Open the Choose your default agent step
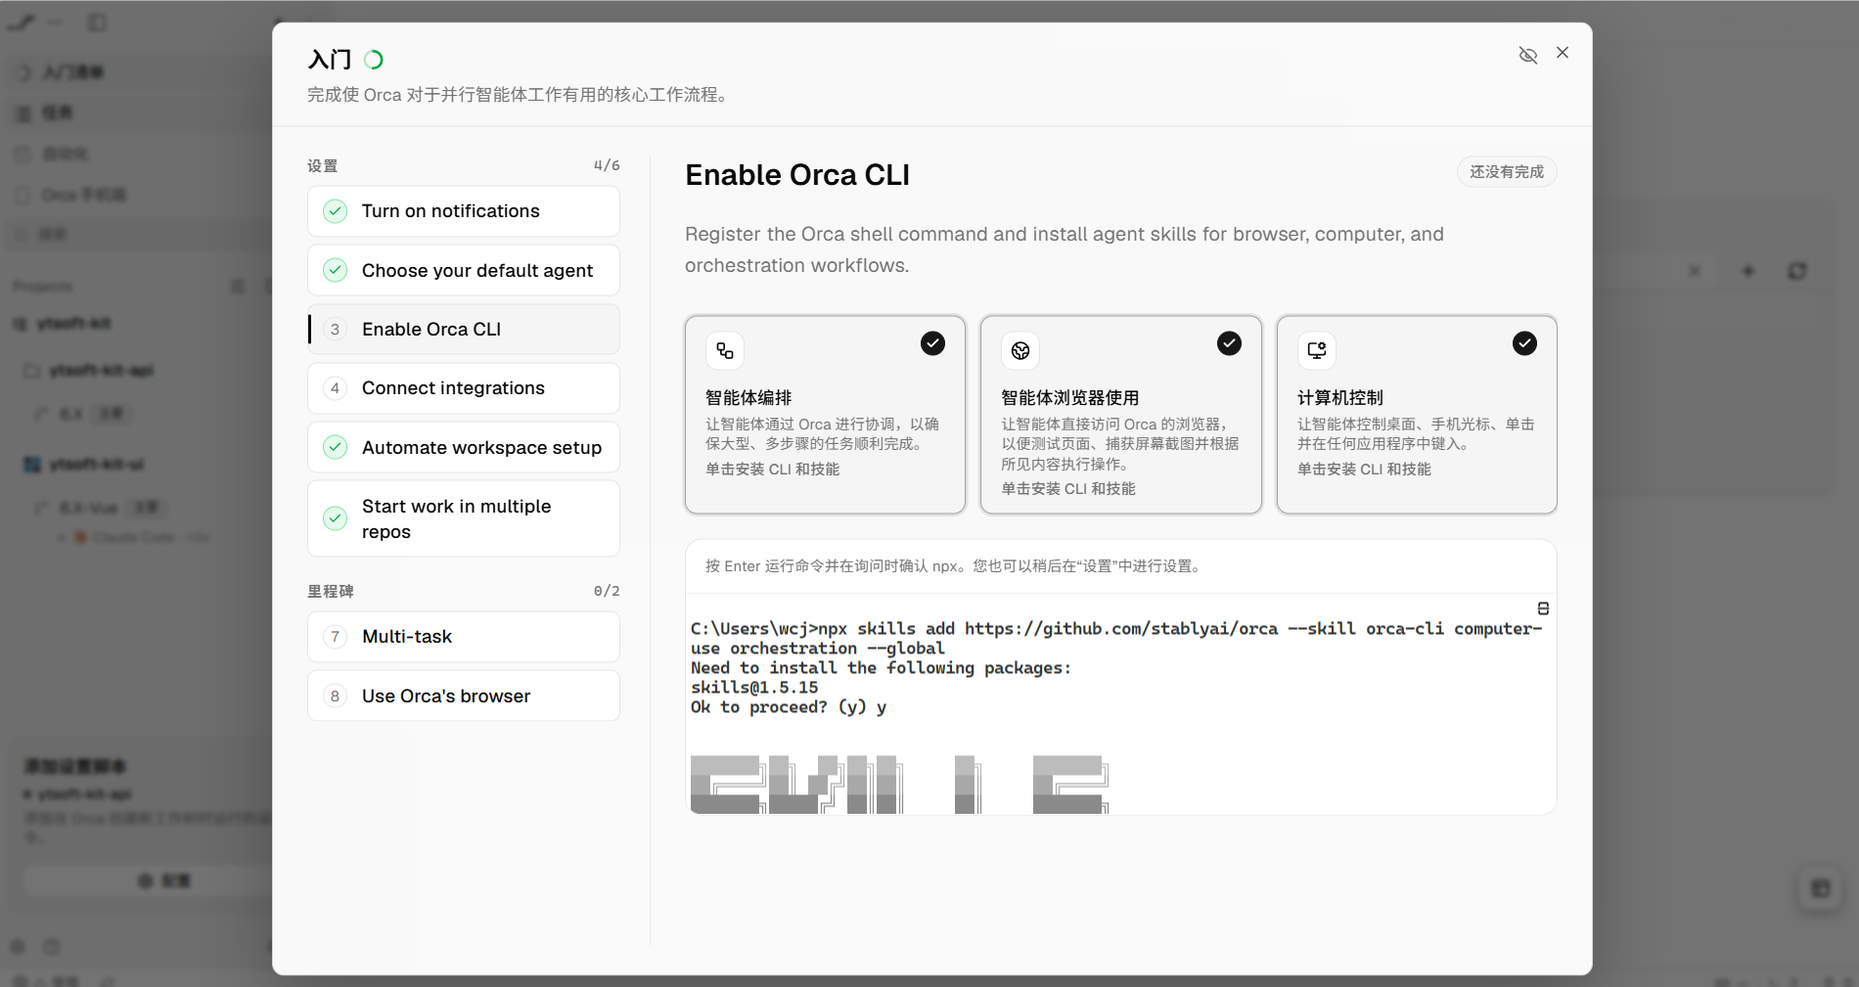Screen dimensions: 1859x987 (464, 270)
